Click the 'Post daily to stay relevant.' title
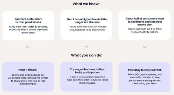This screenshot has width=174, height=95. pos(145,70)
